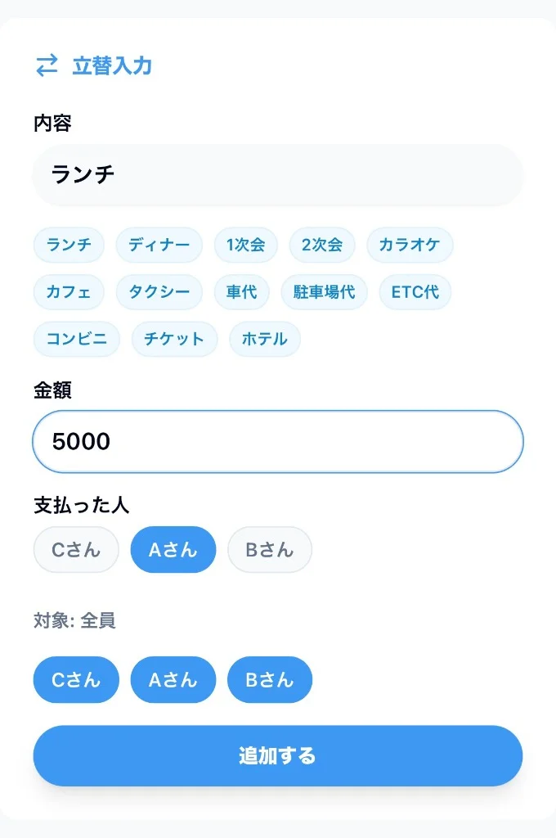
Task: Toggle Cさん in the 対象 member list
Action: tap(75, 679)
